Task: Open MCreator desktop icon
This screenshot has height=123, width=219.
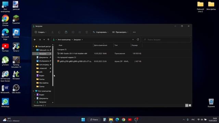Action: pos(16,75)
